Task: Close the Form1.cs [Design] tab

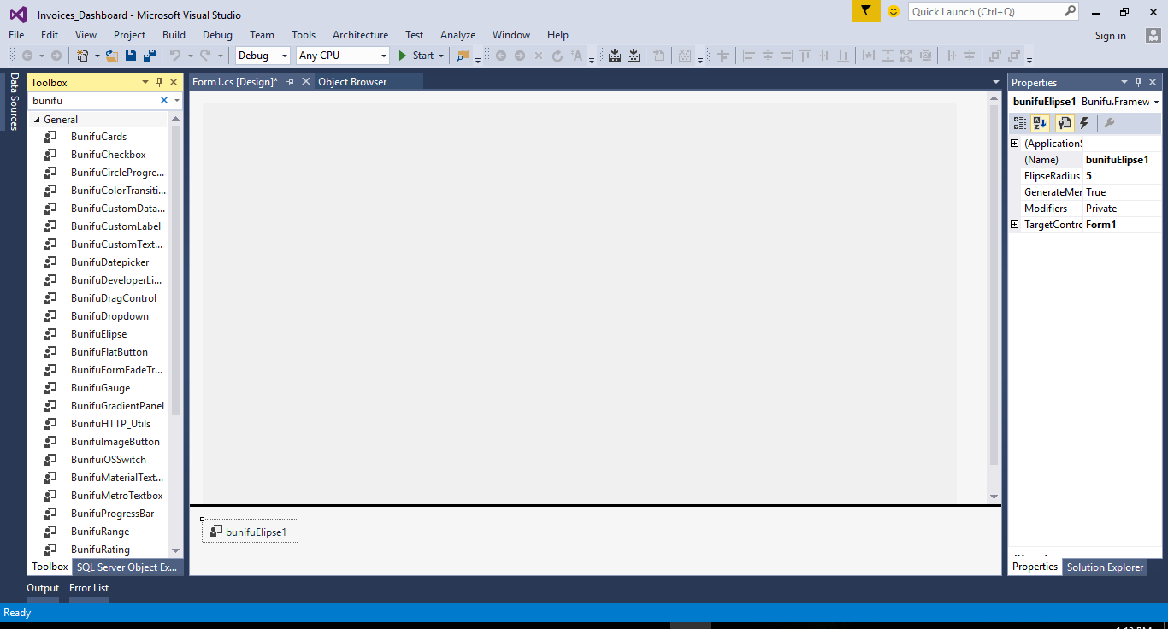Action: tap(306, 82)
